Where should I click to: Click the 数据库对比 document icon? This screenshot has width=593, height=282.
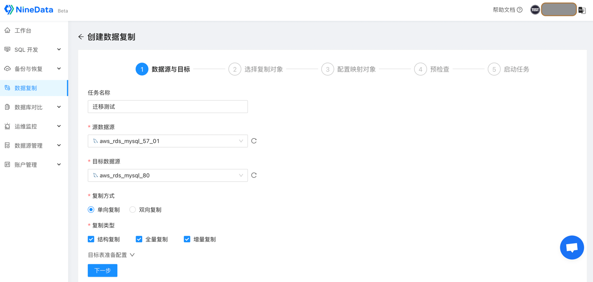(x=7, y=107)
